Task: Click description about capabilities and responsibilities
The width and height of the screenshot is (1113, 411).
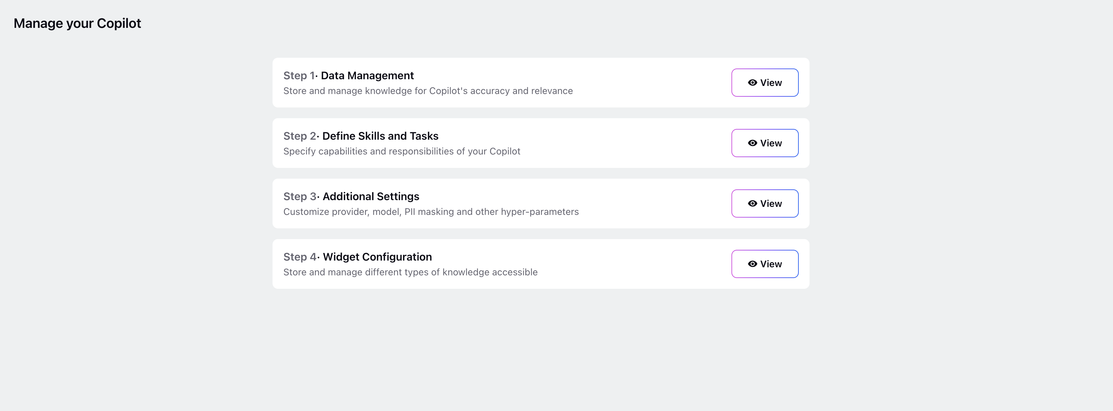Action: pos(402,151)
